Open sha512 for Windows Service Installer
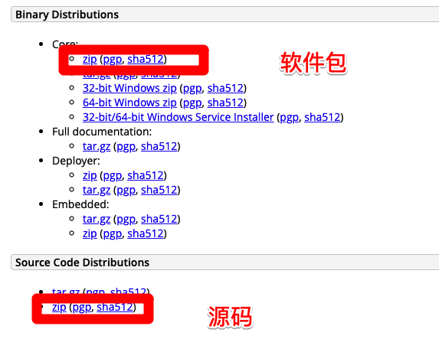The height and width of the screenshot is (339, 439). (323, 118)
